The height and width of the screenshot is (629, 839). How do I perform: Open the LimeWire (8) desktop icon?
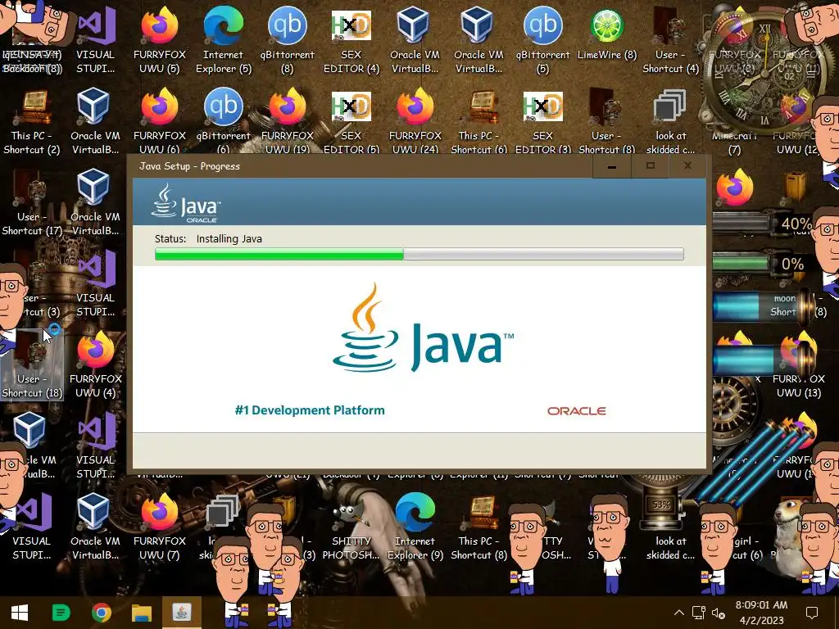pos(607,33)
